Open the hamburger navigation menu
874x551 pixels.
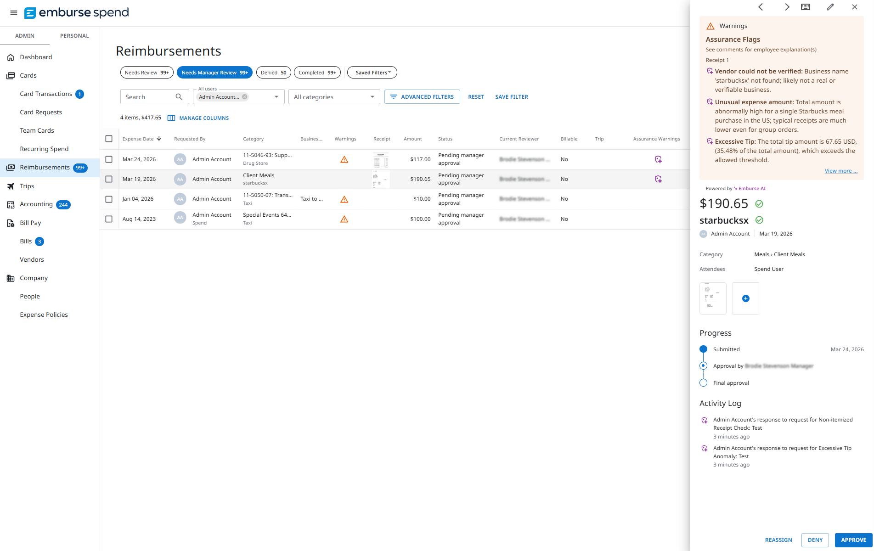click(14, 13)
